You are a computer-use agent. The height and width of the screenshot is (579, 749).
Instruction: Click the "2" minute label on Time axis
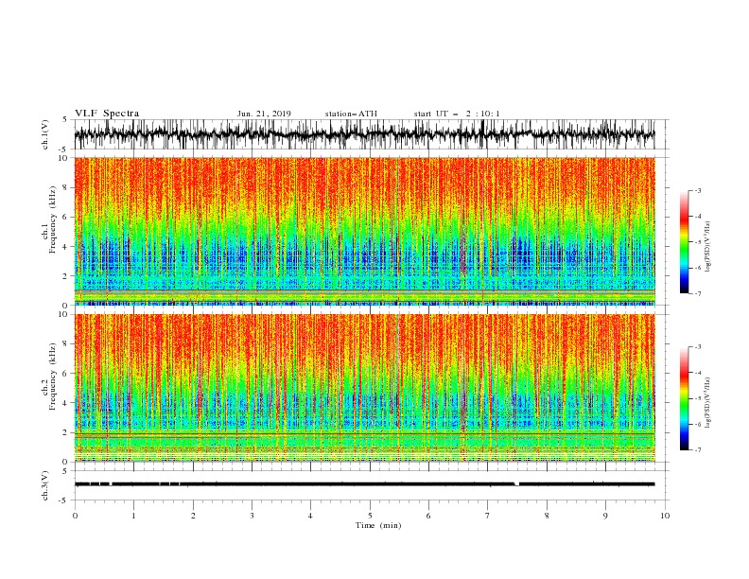tap(193, 516)
